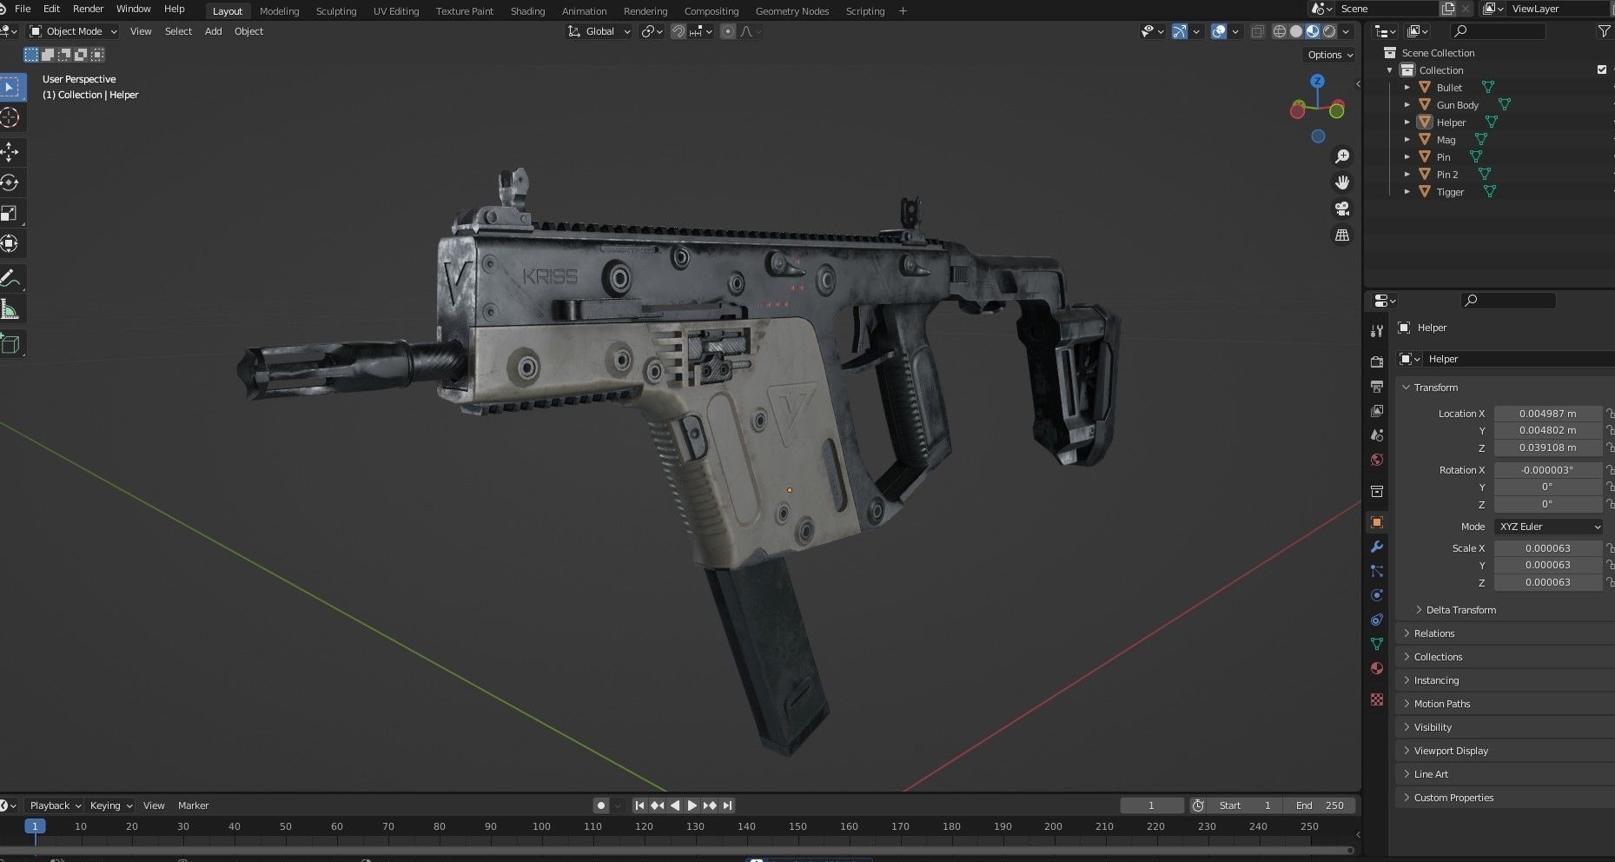Open the viewport Add menu
The image size is (1615, 862).
pos(213,31)
